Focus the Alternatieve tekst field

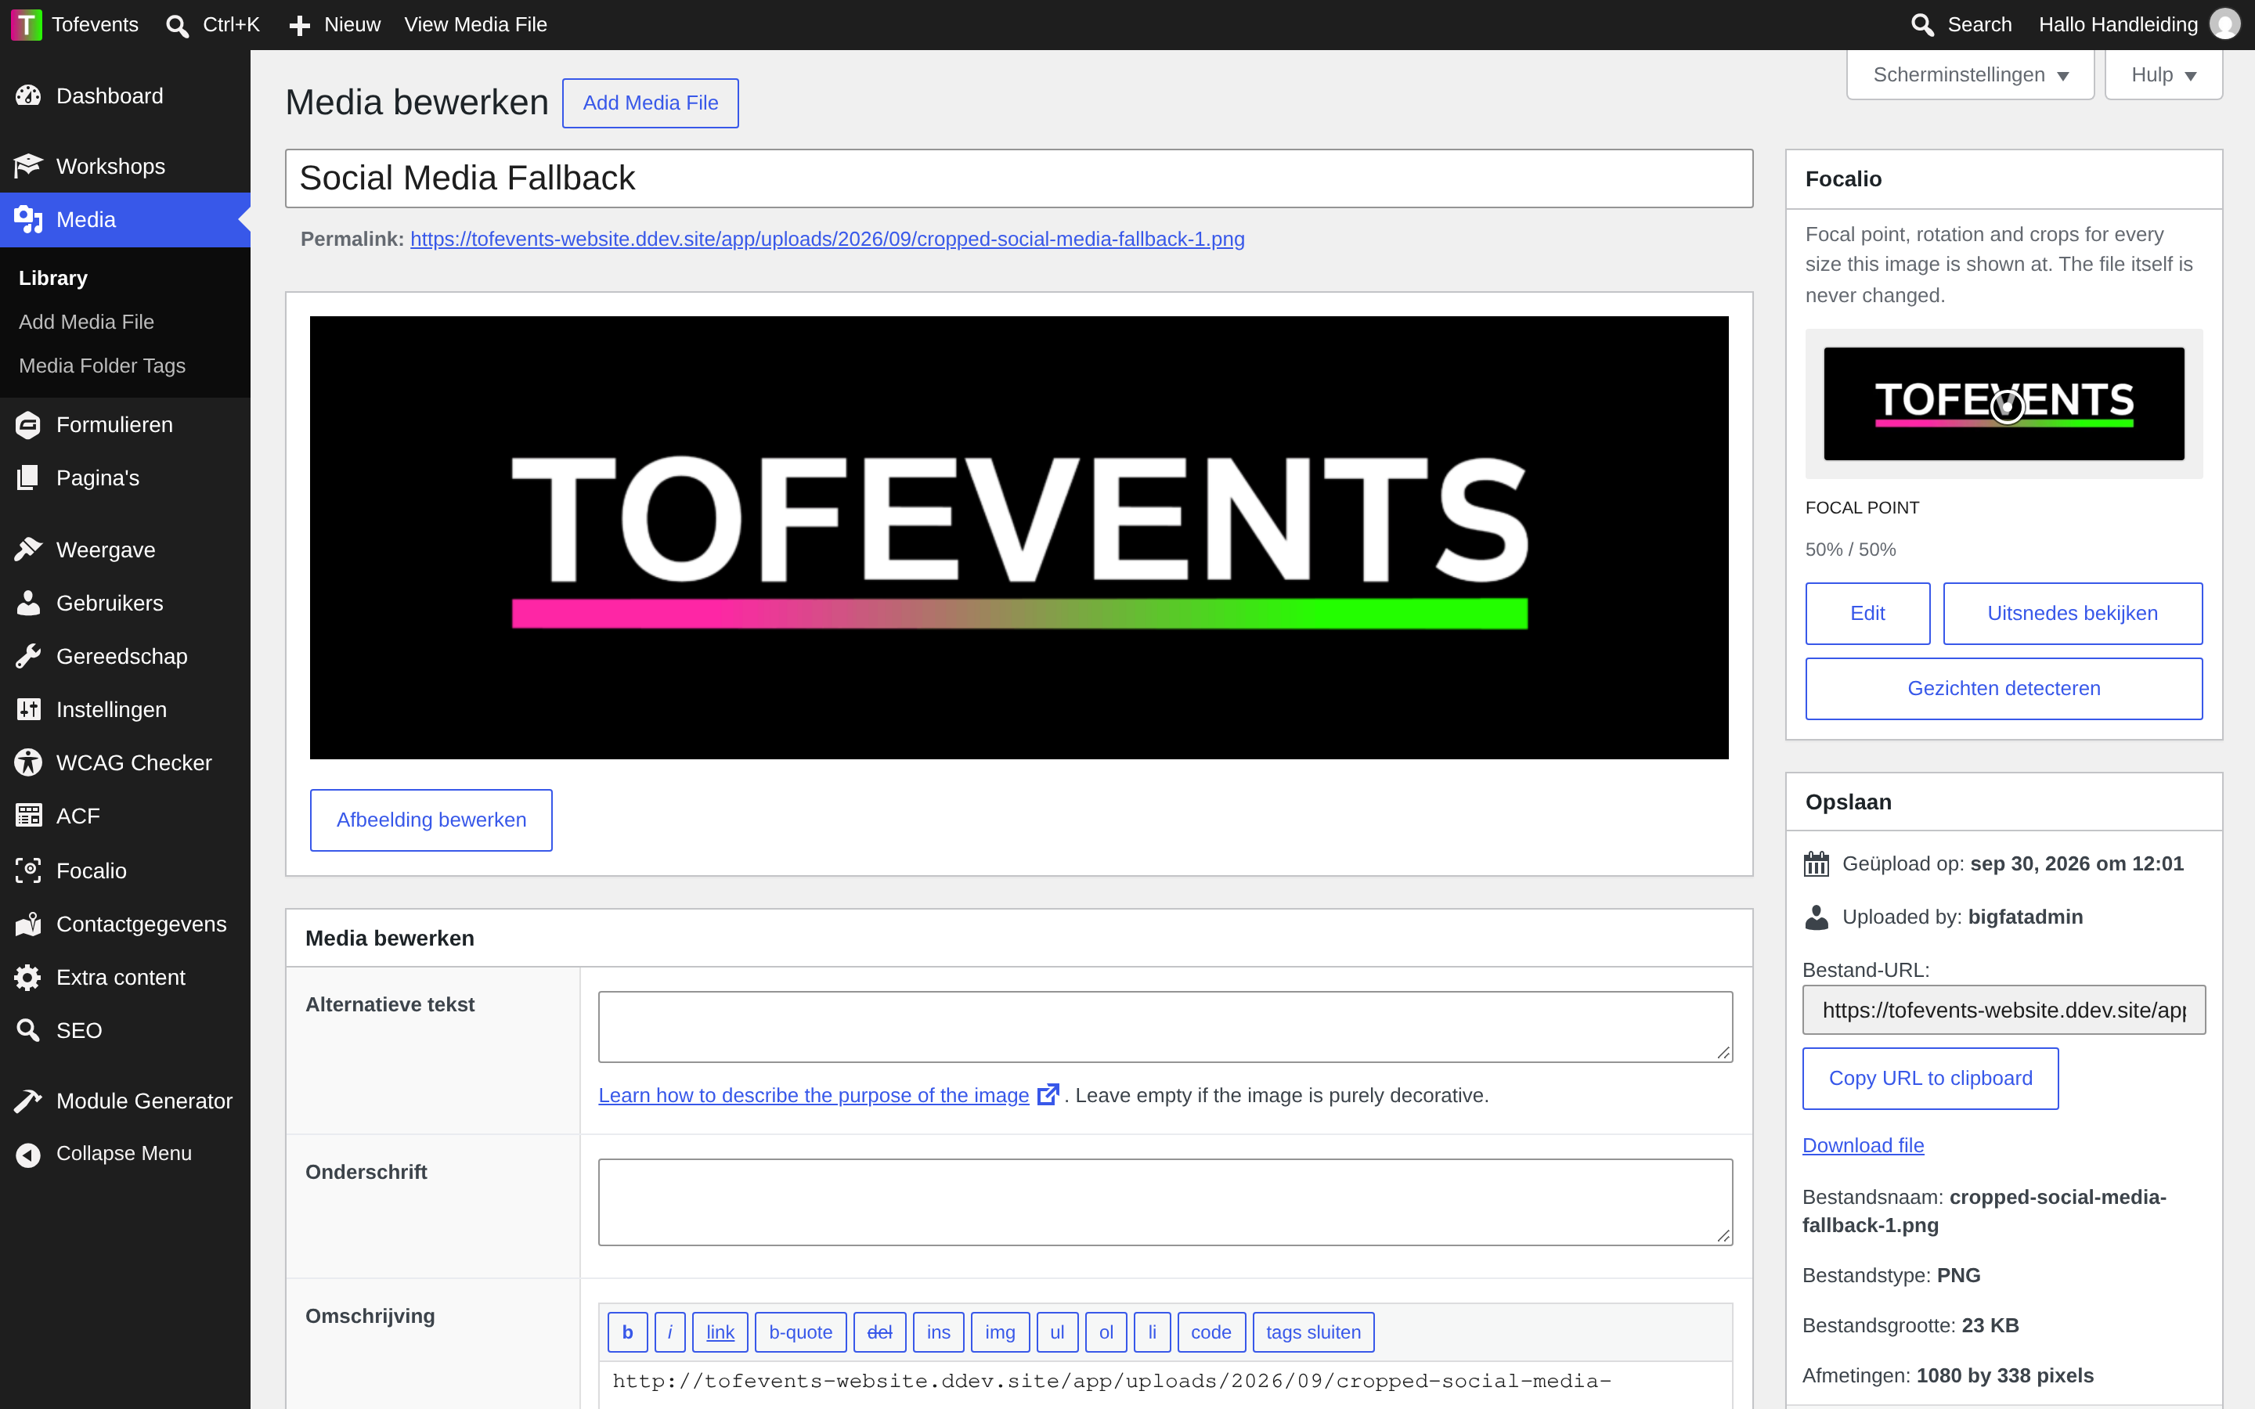click(x=1165, y=1026)
